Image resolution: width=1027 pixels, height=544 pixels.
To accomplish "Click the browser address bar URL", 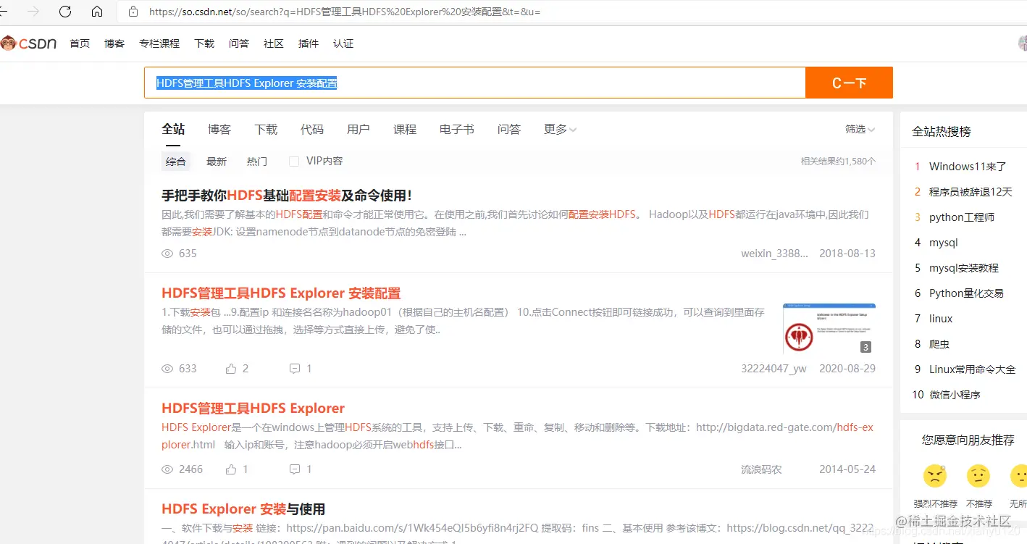I will (345, 12).
